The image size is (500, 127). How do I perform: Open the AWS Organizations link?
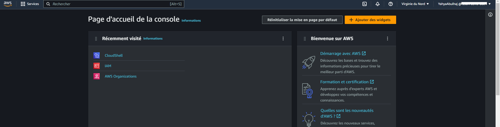point(121,76)
